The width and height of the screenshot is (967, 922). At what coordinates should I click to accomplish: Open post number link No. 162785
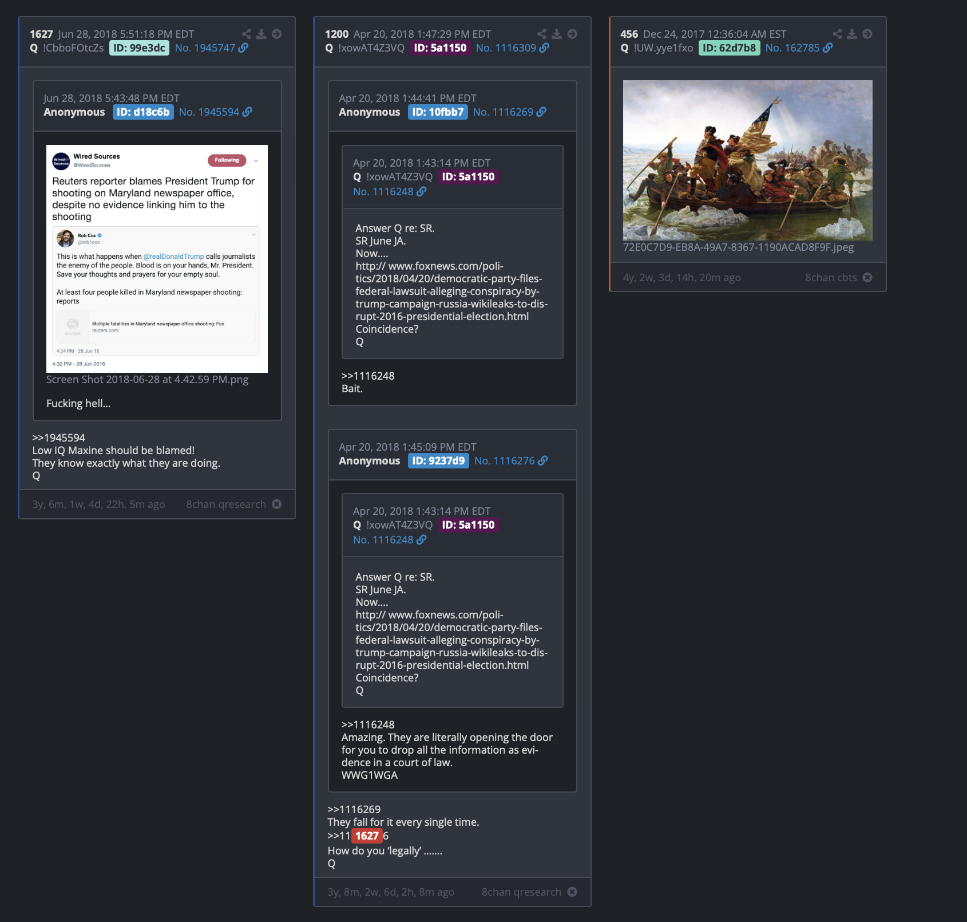pos(792,48)
